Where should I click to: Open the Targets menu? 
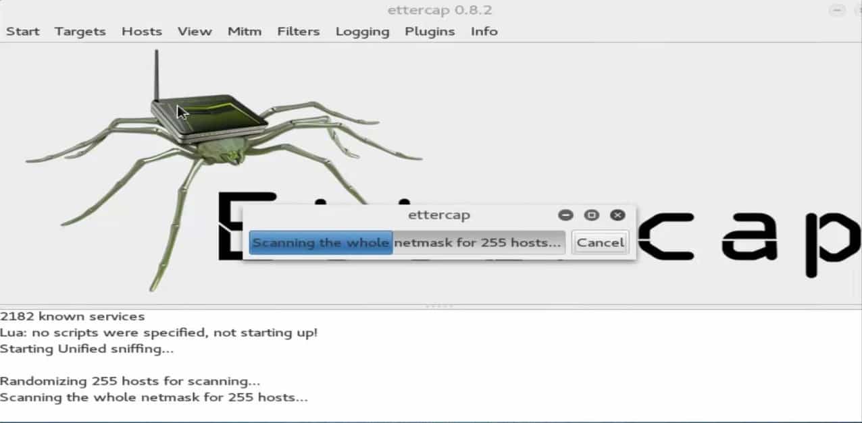click(80, 31)
